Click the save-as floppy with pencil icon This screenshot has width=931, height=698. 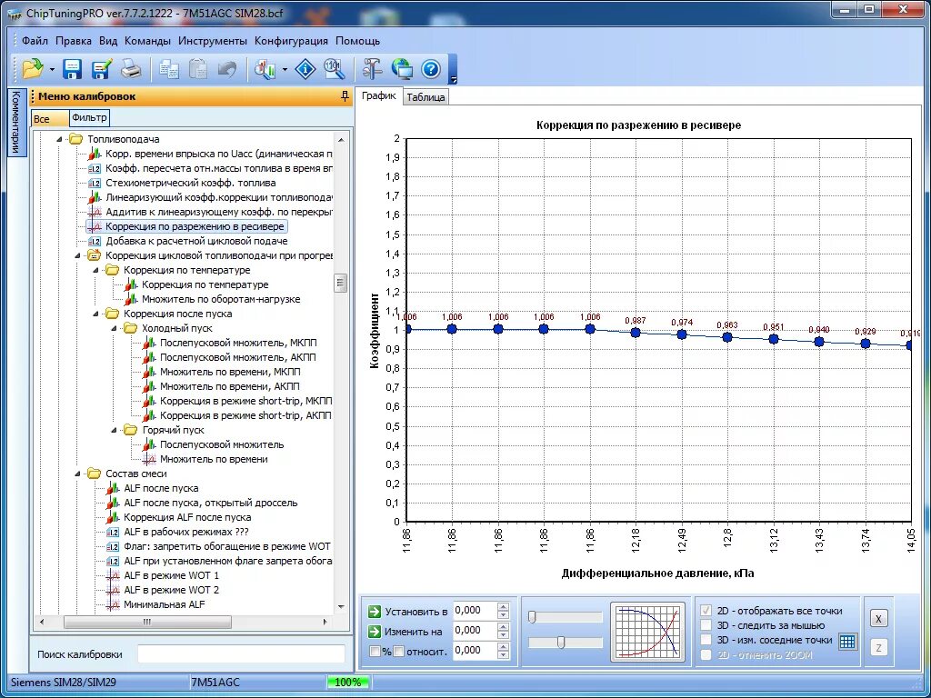click(102, 69)
